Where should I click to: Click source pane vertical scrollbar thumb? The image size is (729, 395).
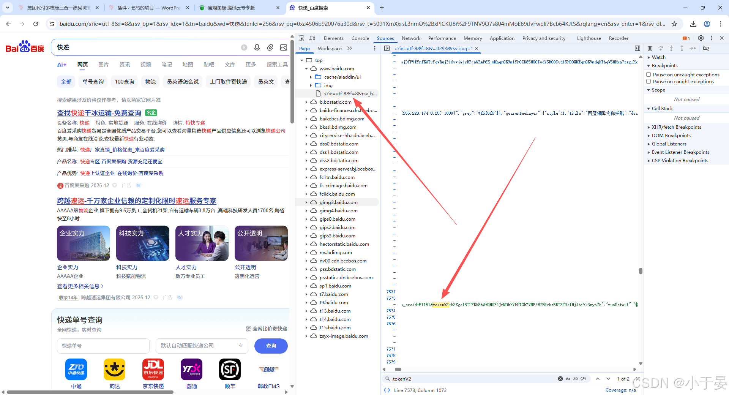tap(641, 271)
